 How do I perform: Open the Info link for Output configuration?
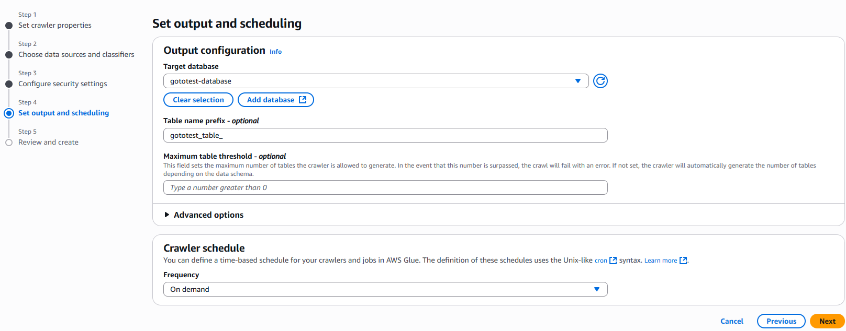tap(275, 52)
